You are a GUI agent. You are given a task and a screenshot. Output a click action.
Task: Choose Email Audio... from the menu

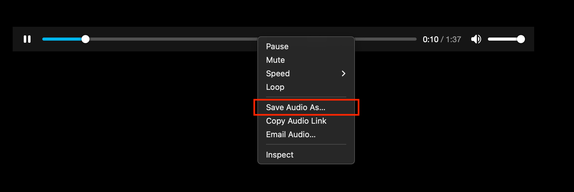[x=306, y=134]
